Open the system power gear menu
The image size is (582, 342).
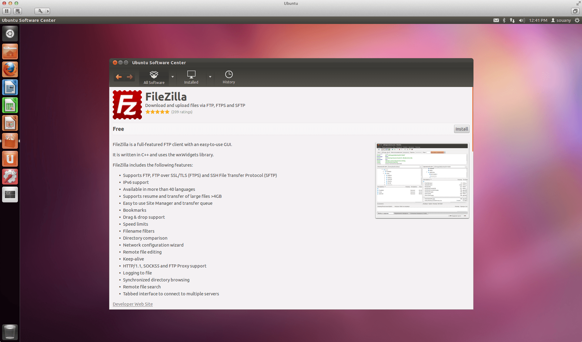pyautogui.click(x=577, y=20)
